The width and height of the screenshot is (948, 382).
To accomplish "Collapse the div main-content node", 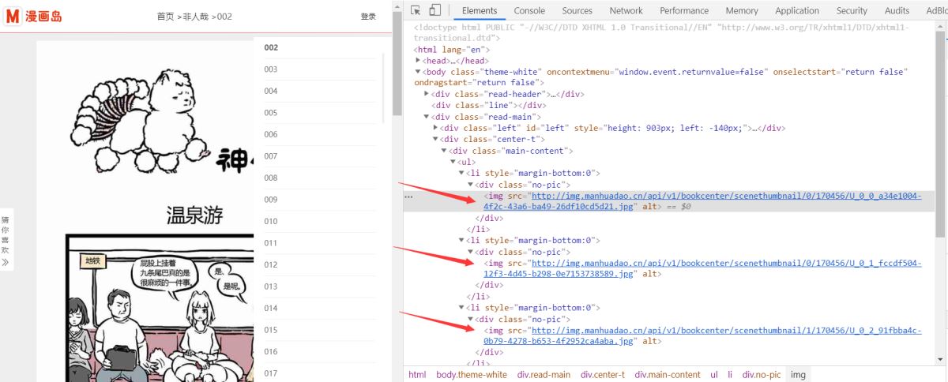I will click(x=444, y=151).
